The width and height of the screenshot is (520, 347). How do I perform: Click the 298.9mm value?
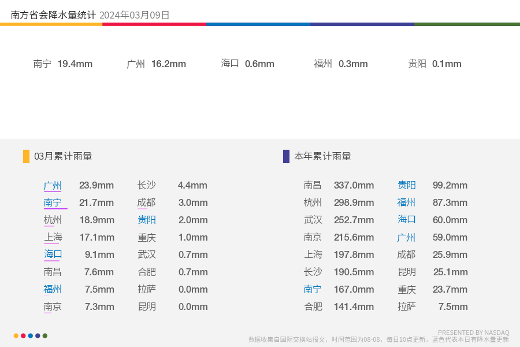point(354,202)
